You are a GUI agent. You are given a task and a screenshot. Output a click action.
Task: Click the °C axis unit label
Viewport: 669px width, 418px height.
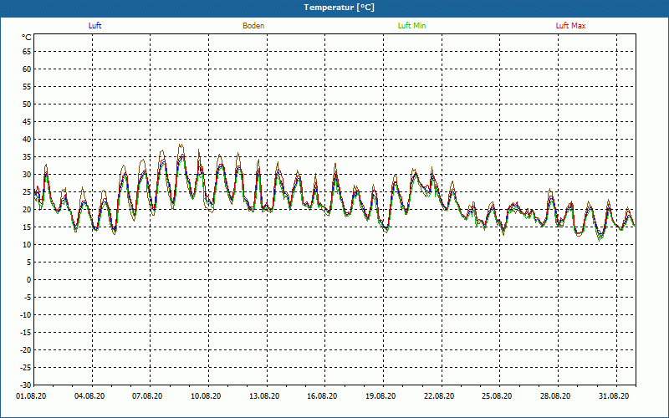pyautogui.click(x=27, y=38)
